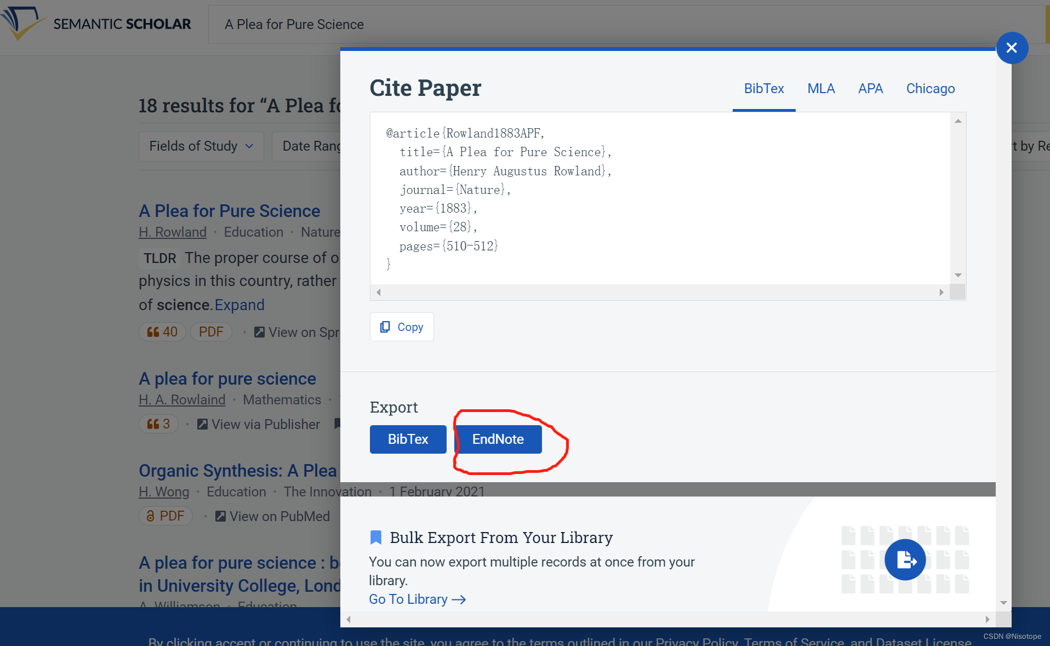Screen dimensions: 1050x646
Task: Open the PDF of first result
Action: coord(211,332)
